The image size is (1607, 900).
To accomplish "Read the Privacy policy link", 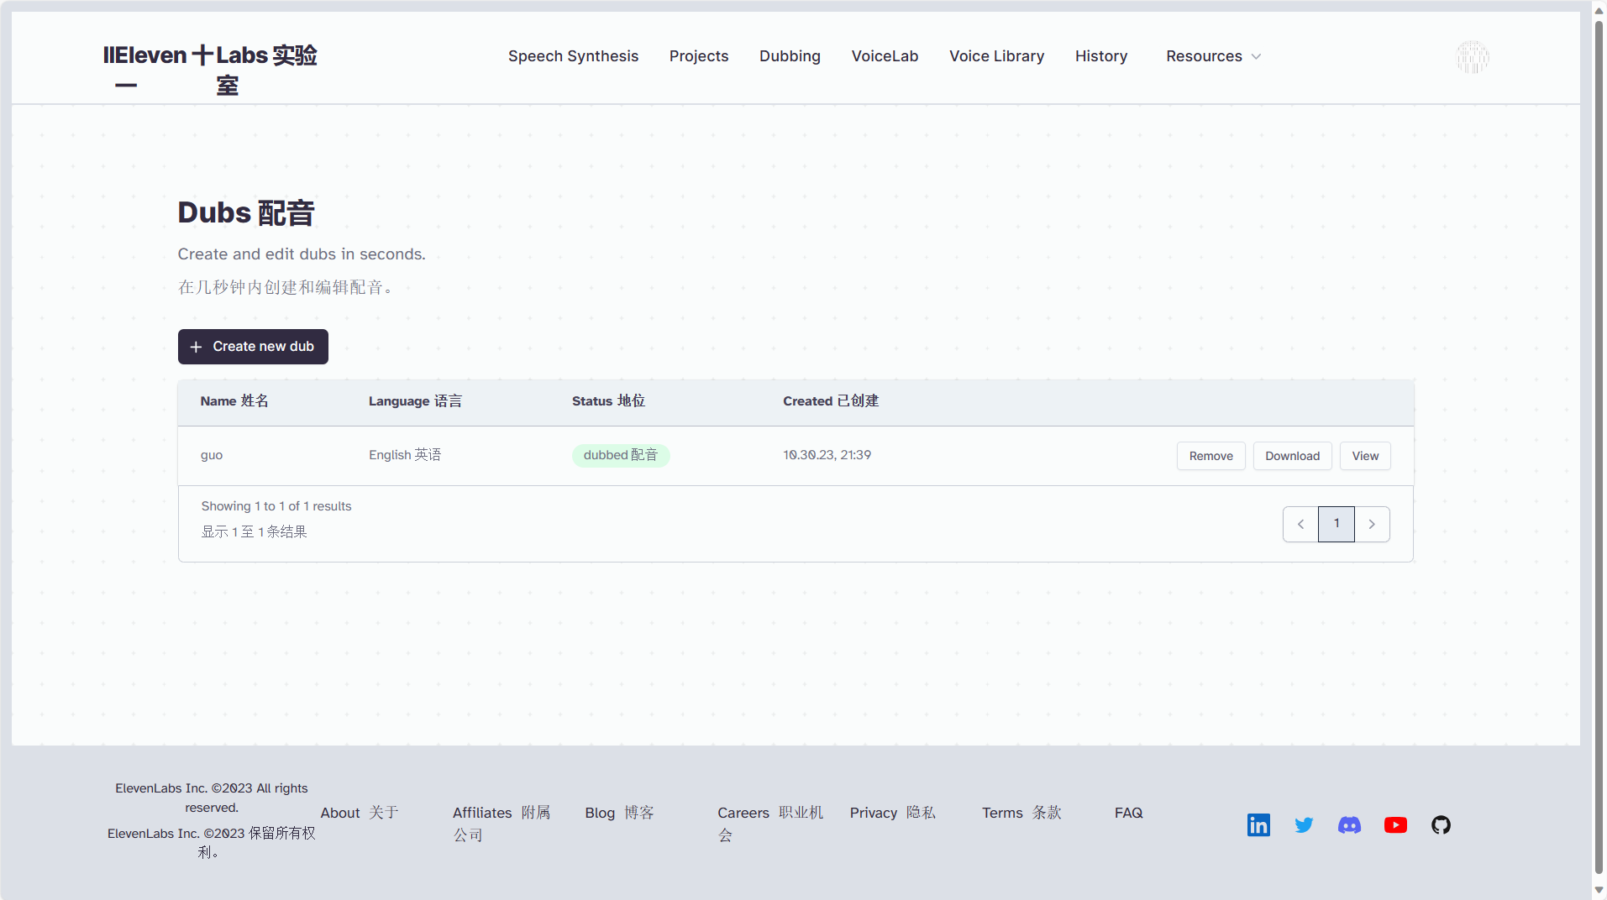I will 892,813.
